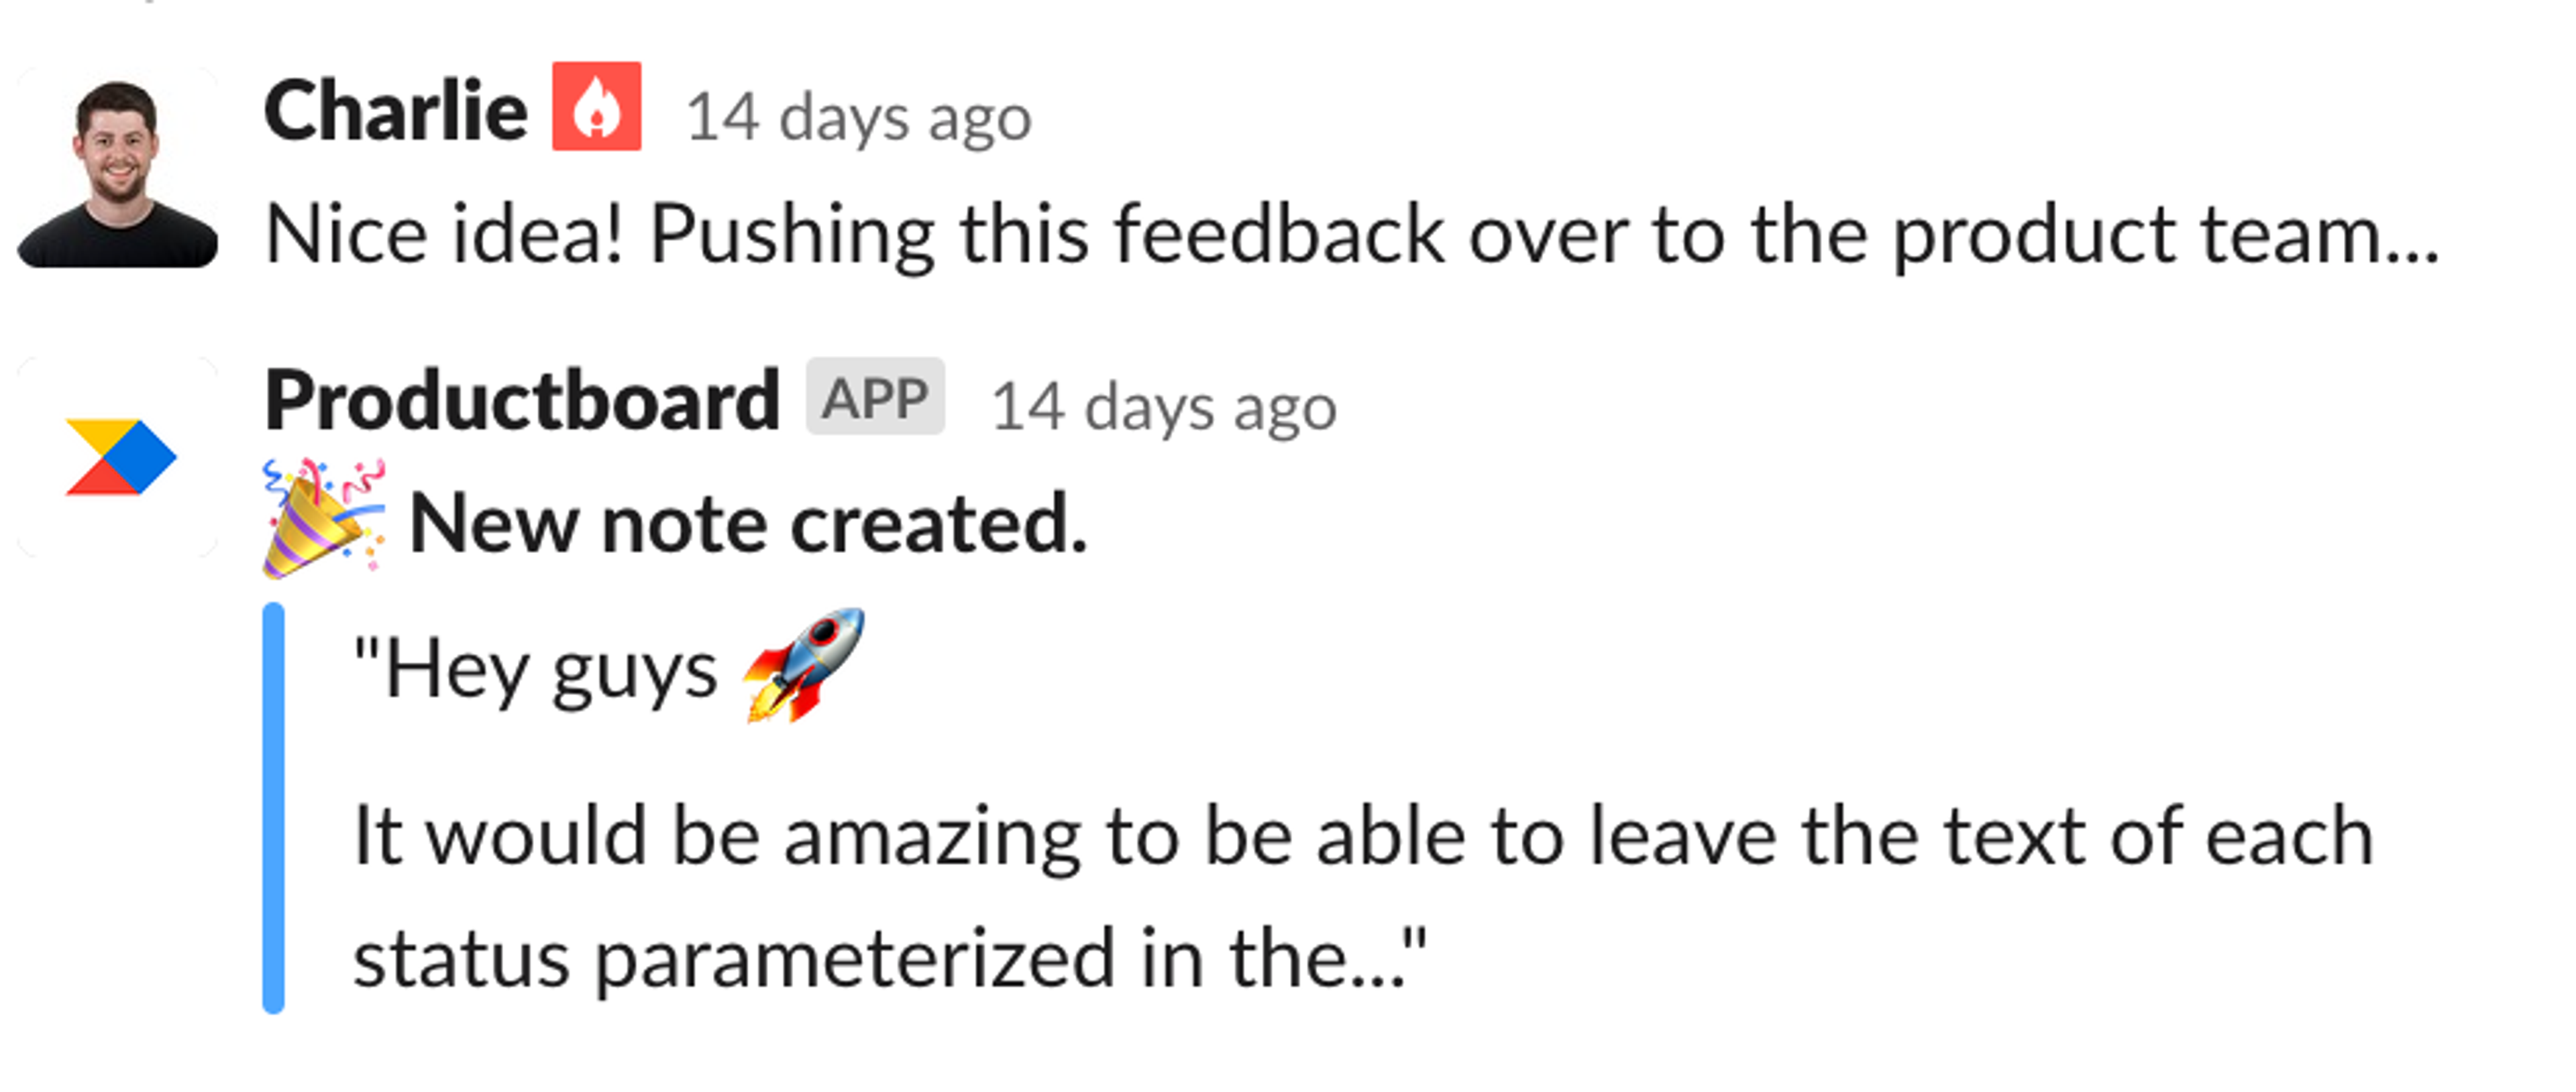Viewport: 2576px width, 1092px height.
Task: Open the Productboard app name
Action: (521, 400)
